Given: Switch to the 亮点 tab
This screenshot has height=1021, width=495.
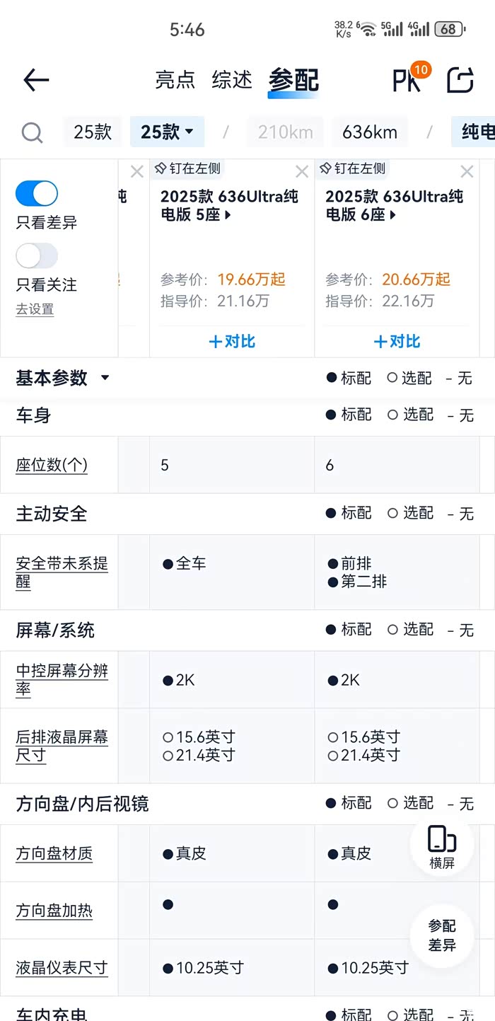Looking at the screenshot, I should pos(175,80).
